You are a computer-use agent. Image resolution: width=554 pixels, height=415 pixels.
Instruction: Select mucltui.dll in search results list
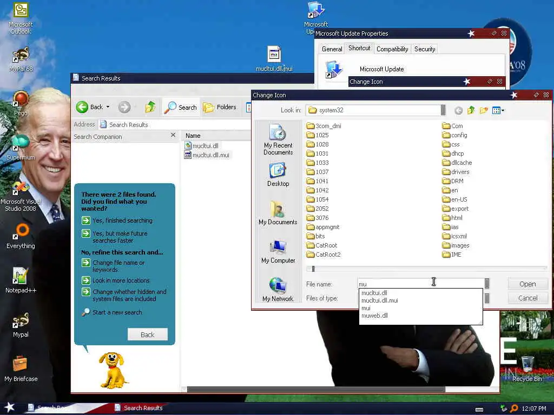(201, 146)
